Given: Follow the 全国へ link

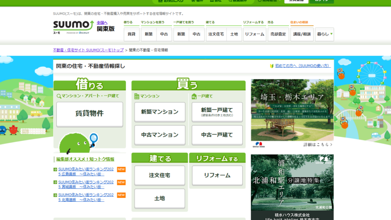Looking at the screenshot, I should pyautogui.click(x=102, y=23).
